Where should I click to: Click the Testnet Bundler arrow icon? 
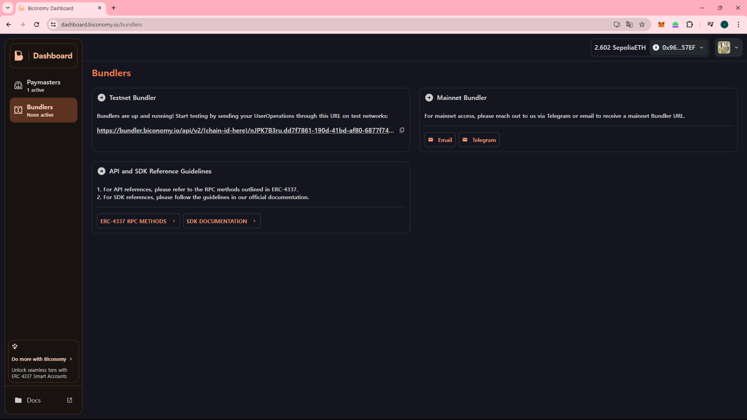pyautogui.click(x=102, y=98)
